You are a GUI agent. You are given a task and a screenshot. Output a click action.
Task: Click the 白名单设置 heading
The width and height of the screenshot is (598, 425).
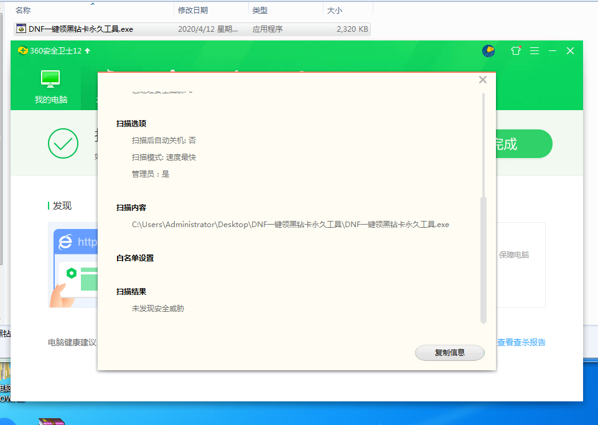pyautogui.click(x=135, y=258)
